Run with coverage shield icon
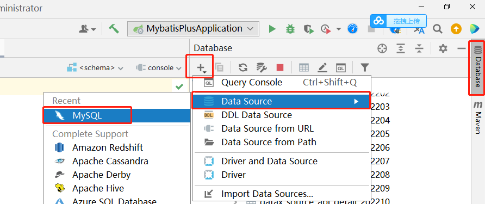 click(308, 29)
